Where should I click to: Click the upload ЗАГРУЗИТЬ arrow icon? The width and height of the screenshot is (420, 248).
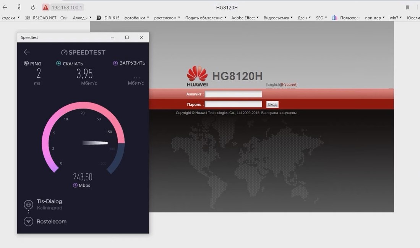tap(115, 63)
